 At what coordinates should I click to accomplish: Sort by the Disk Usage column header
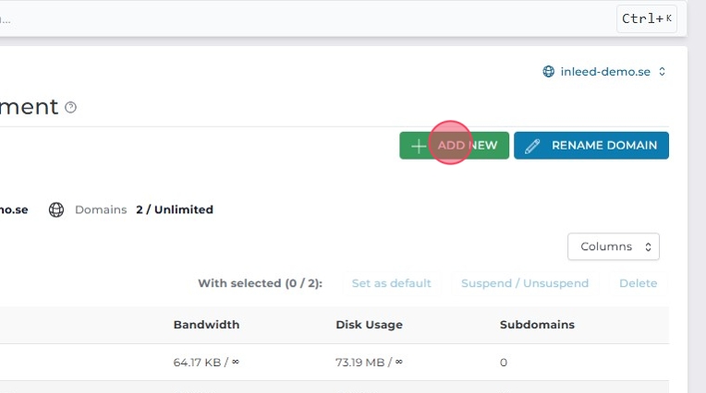click(x=369, y=325)
